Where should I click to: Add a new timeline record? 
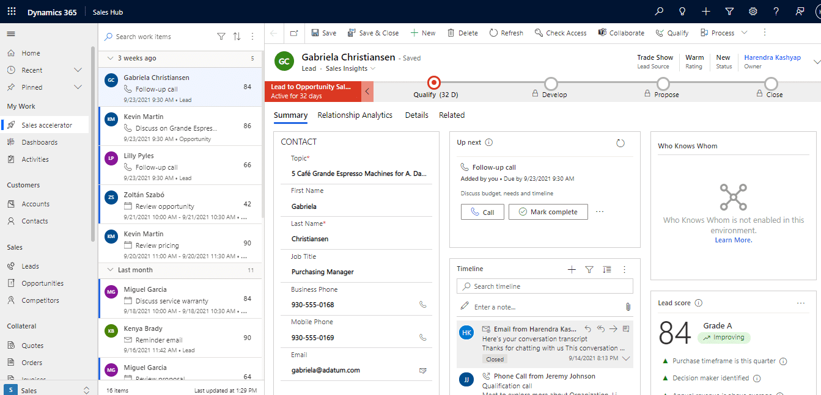pos(572,269)
